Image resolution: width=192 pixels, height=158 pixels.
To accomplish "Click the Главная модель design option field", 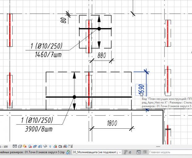I will coord(170,152).
